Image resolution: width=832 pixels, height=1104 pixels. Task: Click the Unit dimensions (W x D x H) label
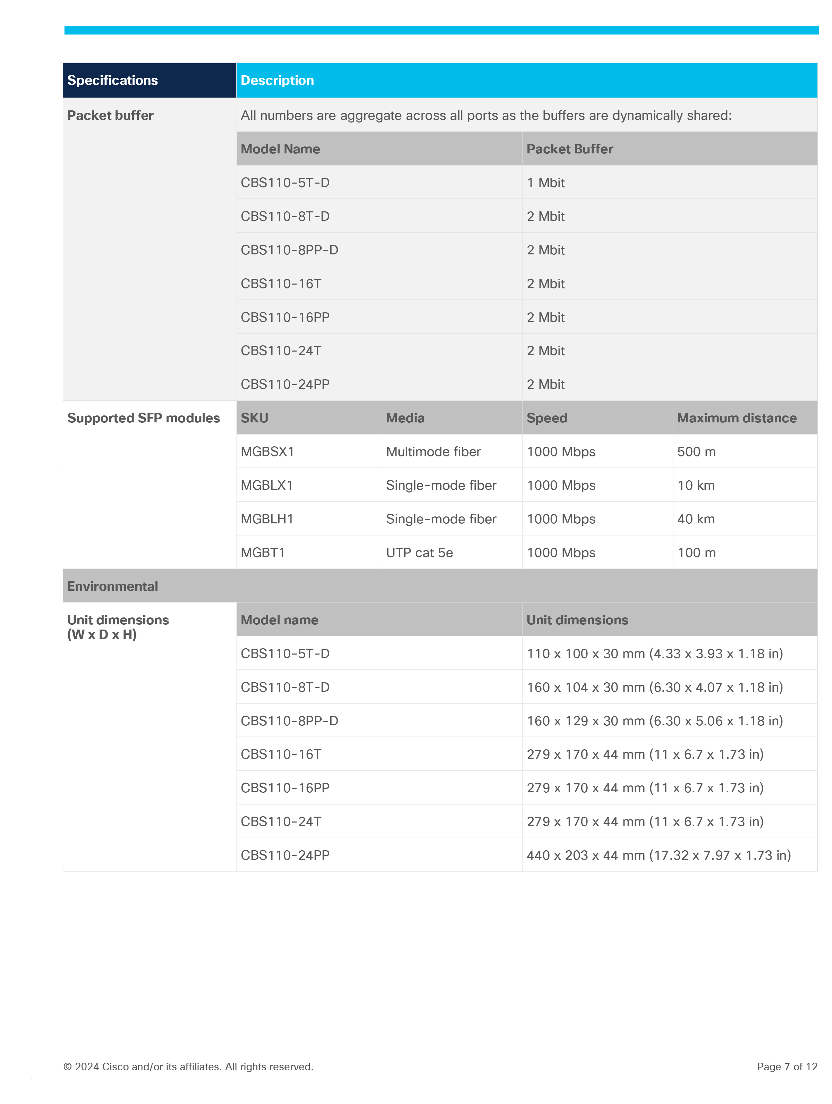click(118, 627)
